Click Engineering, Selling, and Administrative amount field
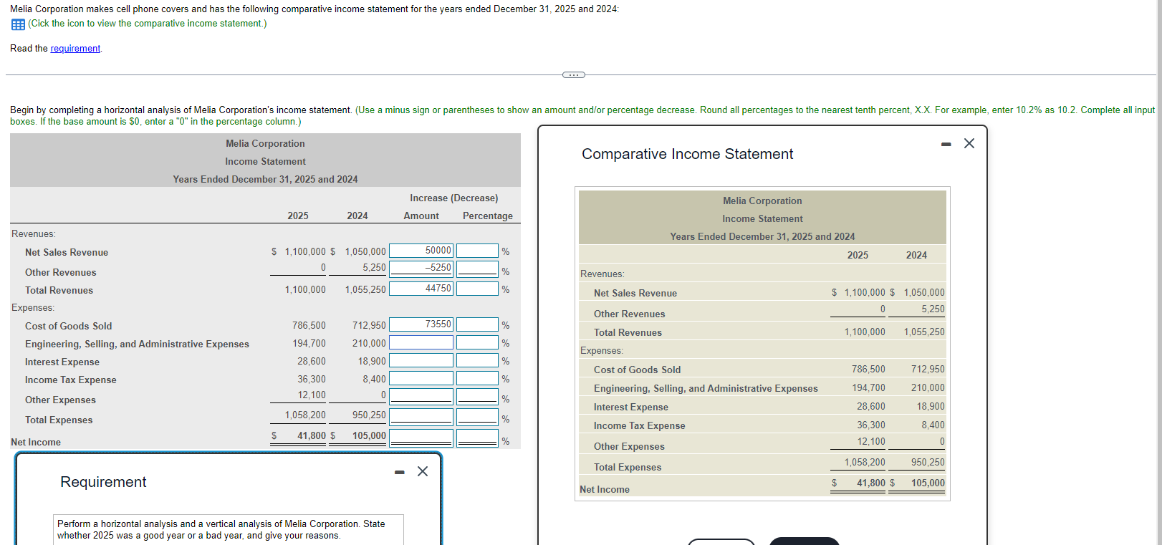Image resolution: width=1162 pixels, height=545 pixels. [421, 342]
